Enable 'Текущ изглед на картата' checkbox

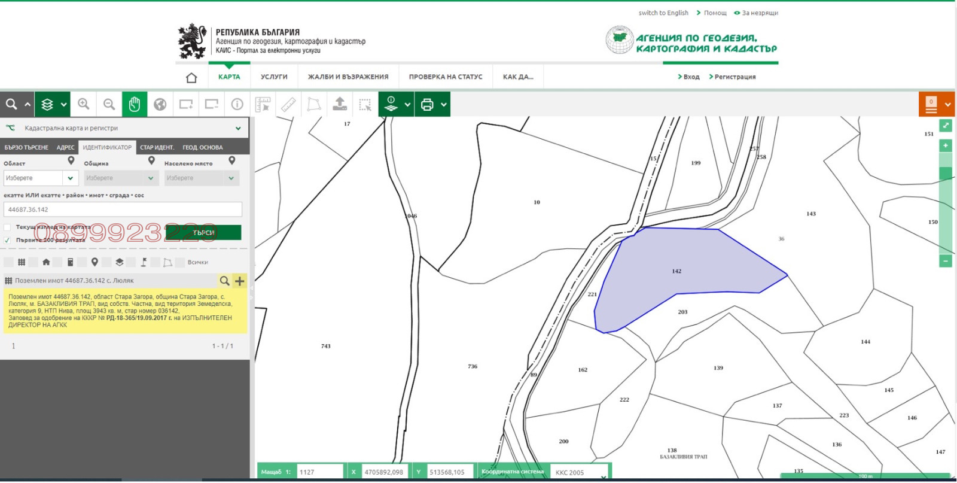pyautogui.click(x=7, y=227)
